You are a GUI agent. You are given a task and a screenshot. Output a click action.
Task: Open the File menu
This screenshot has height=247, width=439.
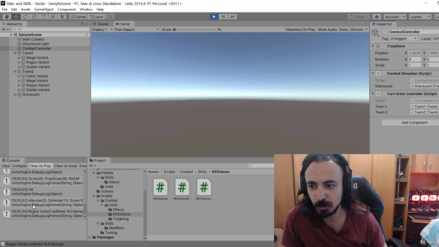pyautogui.click(x=5, y=9)
